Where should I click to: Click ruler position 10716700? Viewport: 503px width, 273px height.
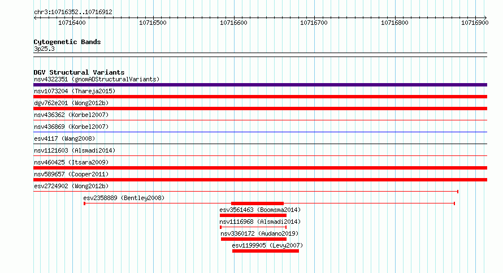coord(314,23)
